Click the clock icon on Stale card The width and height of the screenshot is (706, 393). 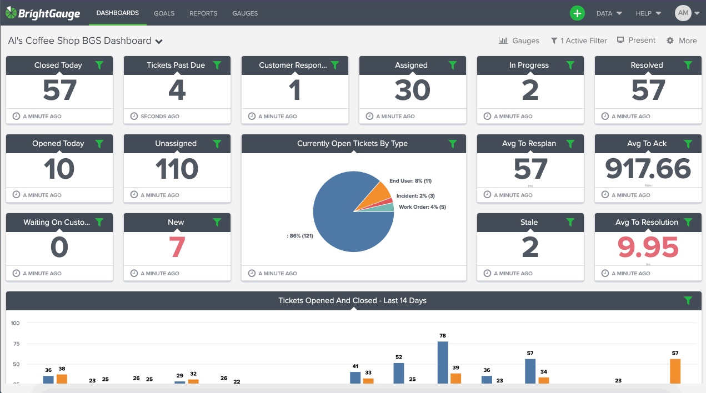488,273
